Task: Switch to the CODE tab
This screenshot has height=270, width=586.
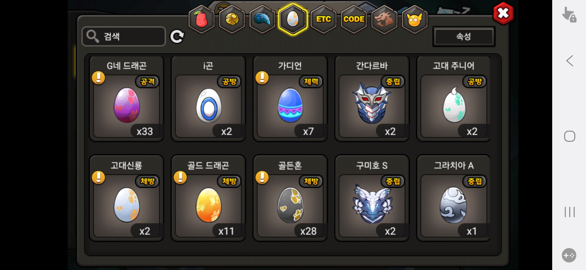Action: (354, 19)
